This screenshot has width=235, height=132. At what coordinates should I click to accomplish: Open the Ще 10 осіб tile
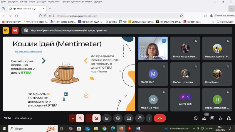coord(185,99)
